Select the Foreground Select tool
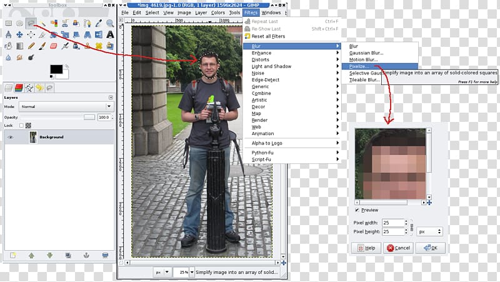The image size is (500, 282). point(76,23)
